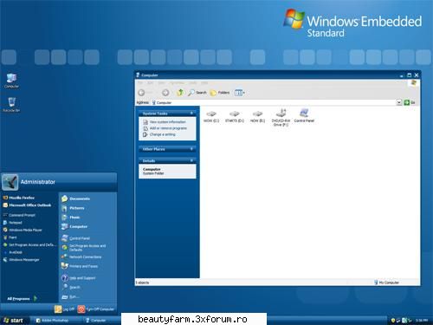The height and width of the screenshot is (325, 433).
Task: Toggle the Folders pane button
Action: pos(220,93)
